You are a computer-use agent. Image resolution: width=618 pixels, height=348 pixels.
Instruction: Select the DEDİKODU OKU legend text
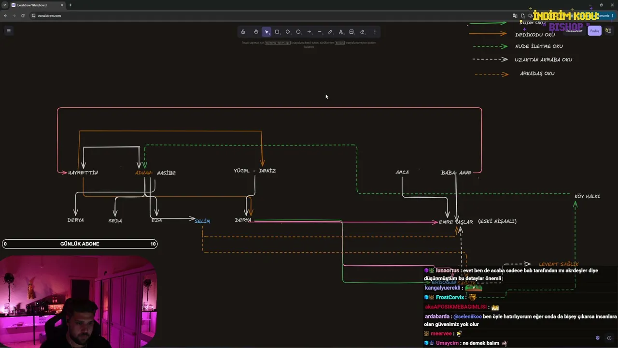pyautogui.click(x=535, y=35)
